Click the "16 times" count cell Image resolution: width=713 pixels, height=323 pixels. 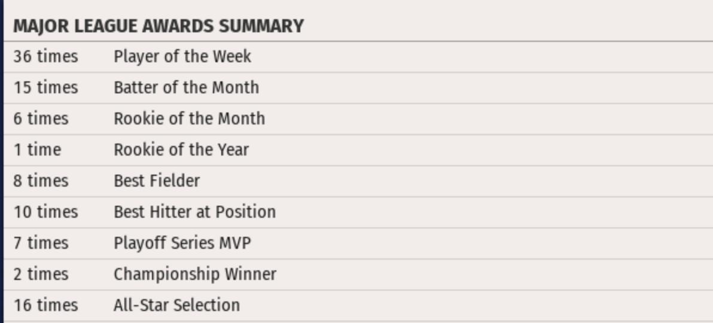click(45, 305)
